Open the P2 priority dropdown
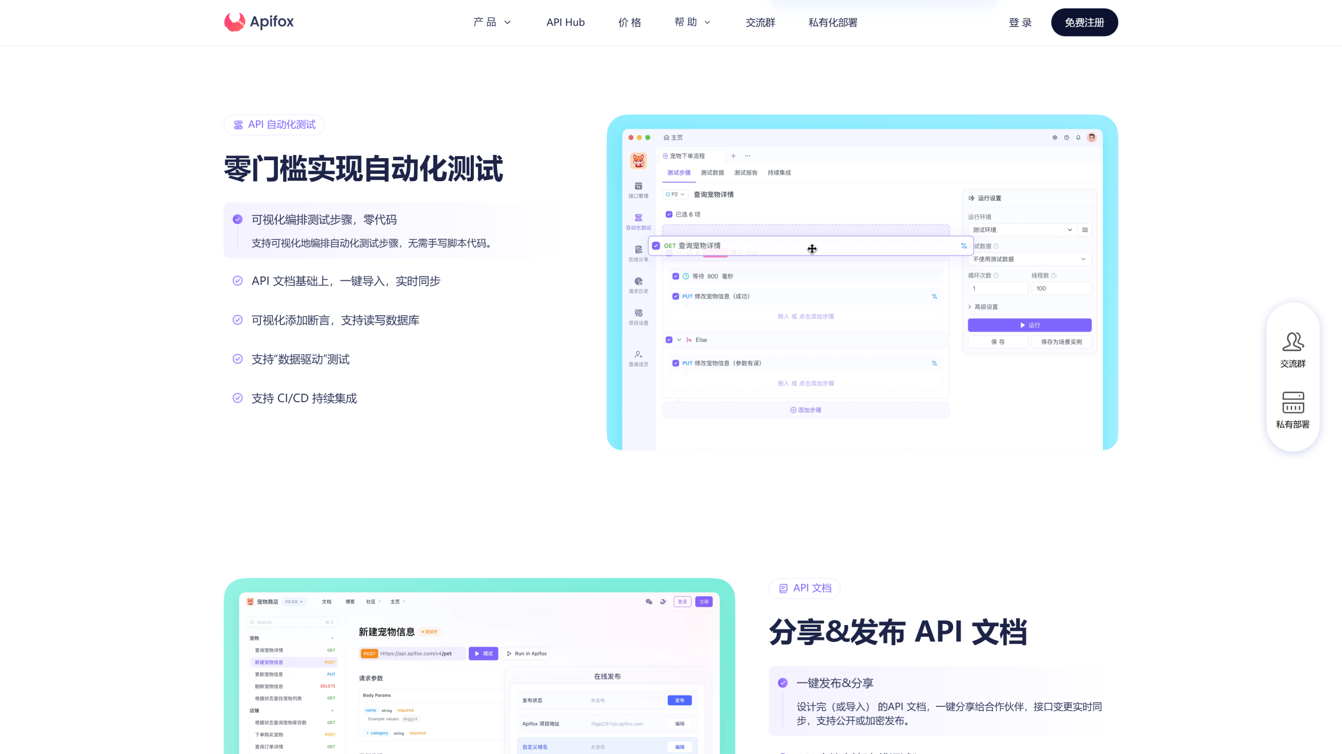The image size is (1342, 754). (675, 194)
